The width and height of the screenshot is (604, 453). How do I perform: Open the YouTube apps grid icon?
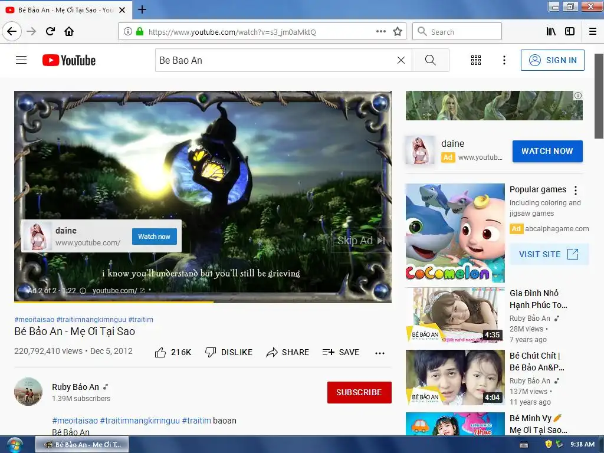(476, 60)
